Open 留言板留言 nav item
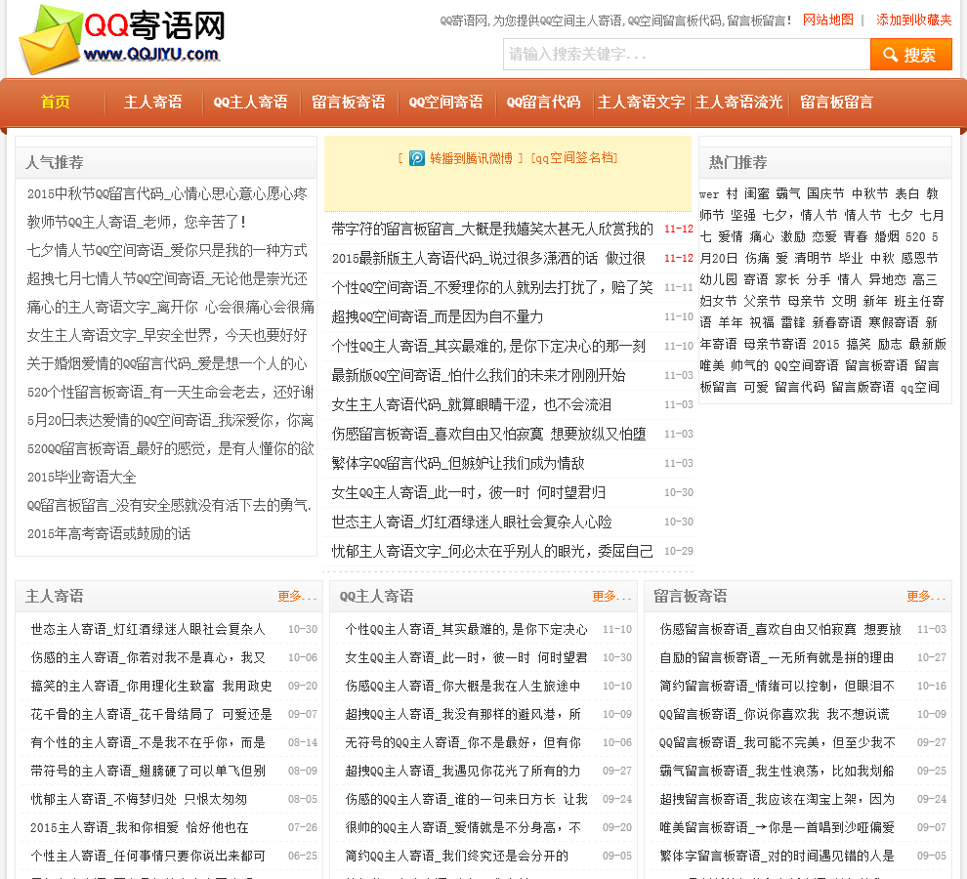967x879 pixels. (x=836, y=102)
